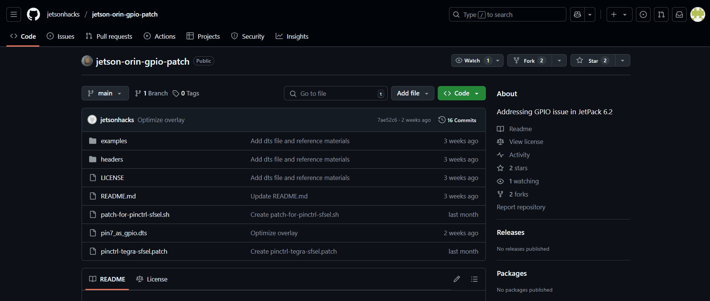Open the Add file dropdown
Viewport: 710px width, 301px height.
click(x=412, y=93)
